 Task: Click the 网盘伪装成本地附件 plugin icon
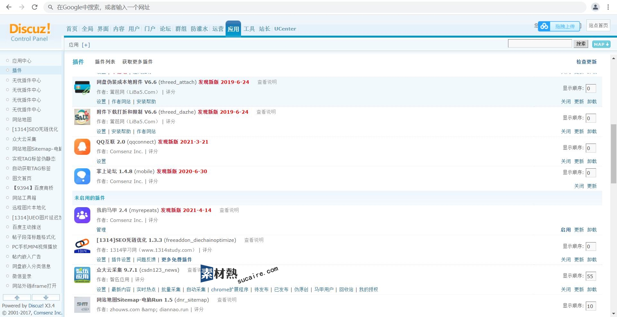click(82, 88)
